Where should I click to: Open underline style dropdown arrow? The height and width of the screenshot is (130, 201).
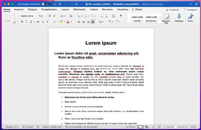click(34, 22)
